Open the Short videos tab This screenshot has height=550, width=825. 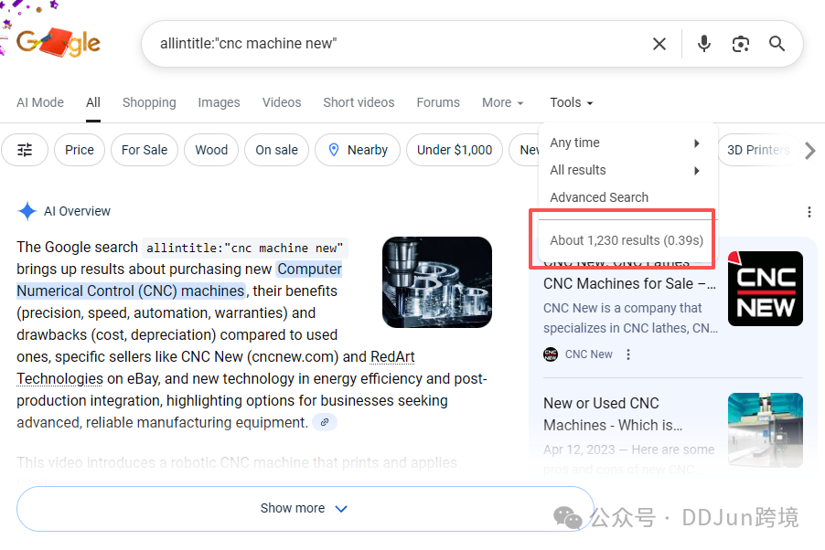(x=359, y=102)
